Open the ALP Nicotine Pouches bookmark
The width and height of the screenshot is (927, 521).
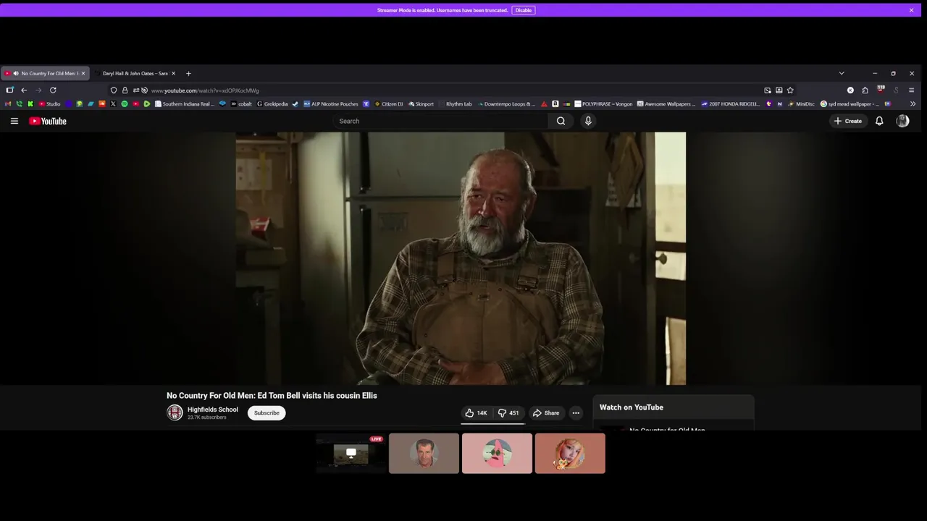[331, 104]
